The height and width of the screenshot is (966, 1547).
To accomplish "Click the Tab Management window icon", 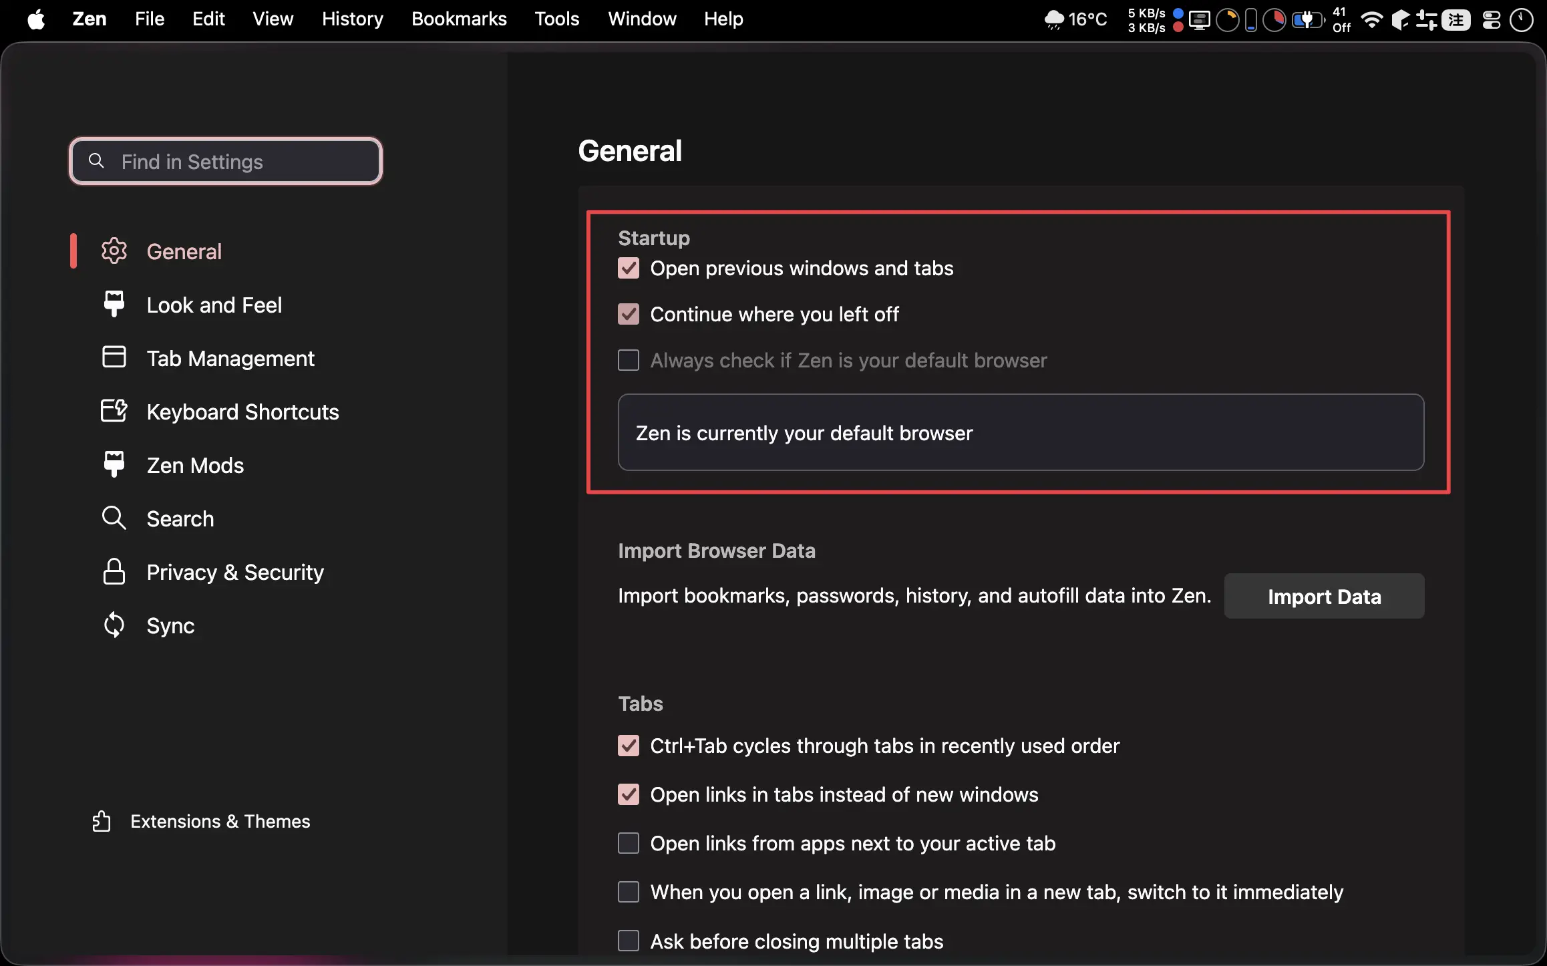I will [114, 357].
